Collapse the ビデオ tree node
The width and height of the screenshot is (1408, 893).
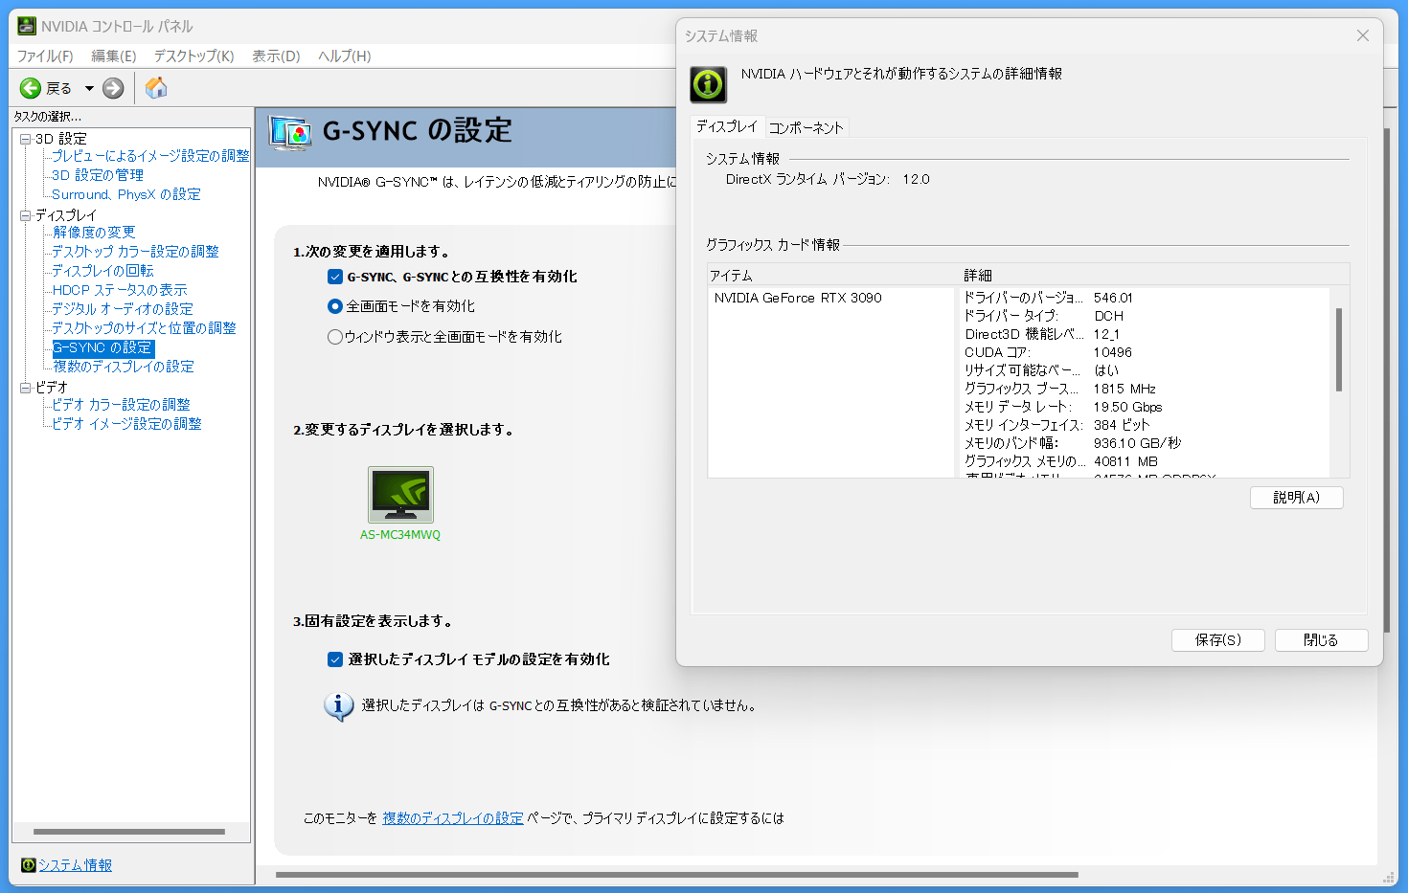coord(26,388)
